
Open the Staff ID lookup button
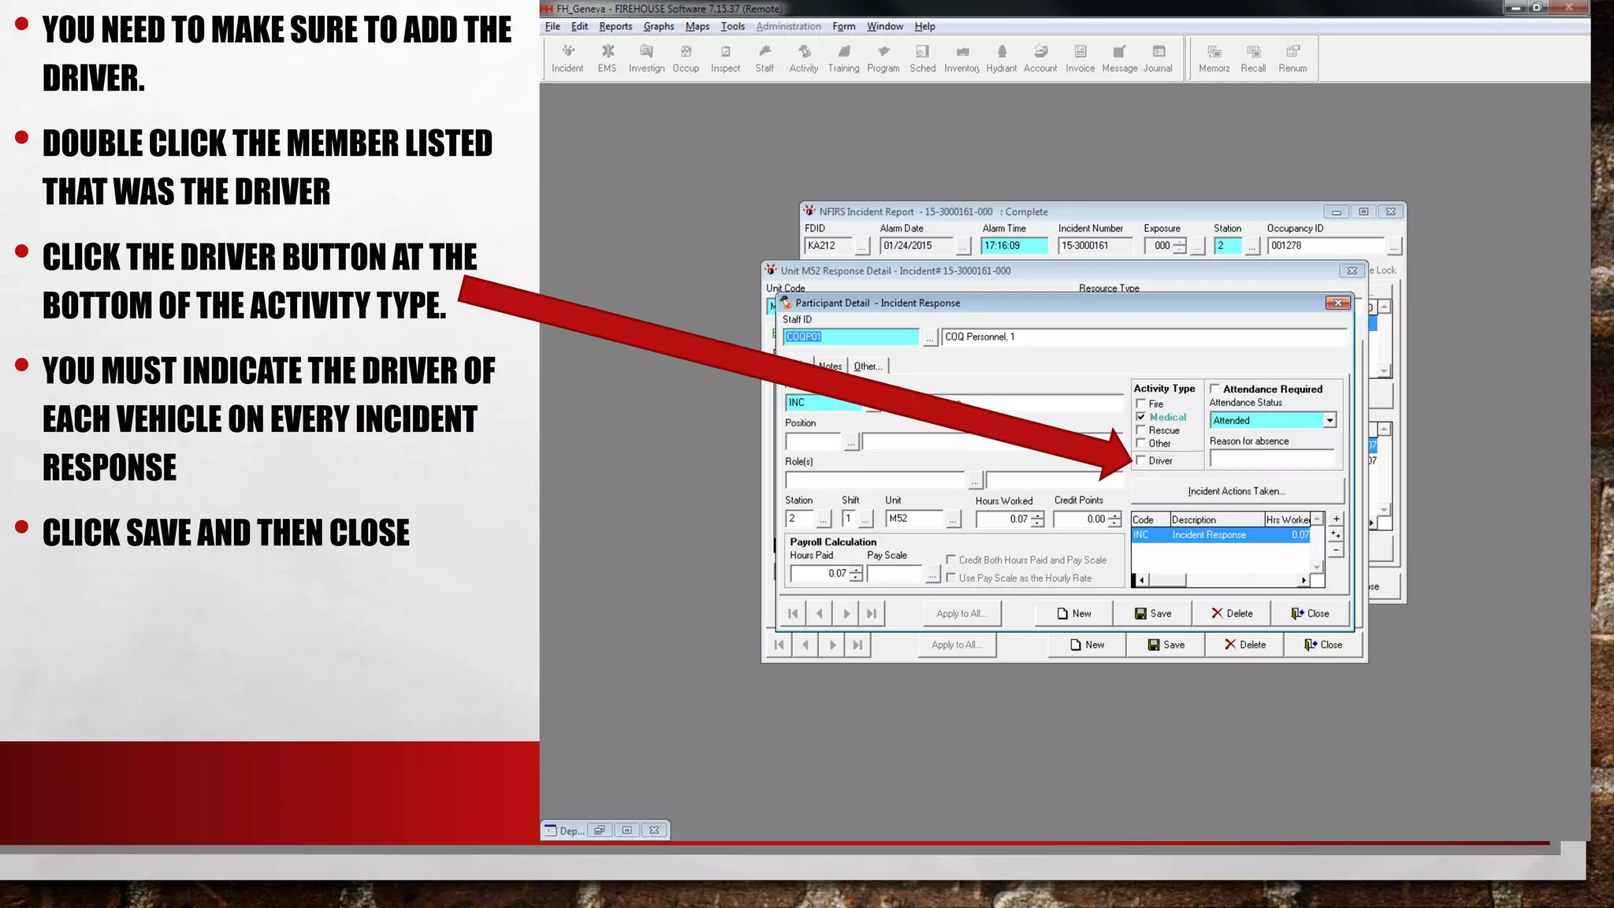[x=930, y=338]
